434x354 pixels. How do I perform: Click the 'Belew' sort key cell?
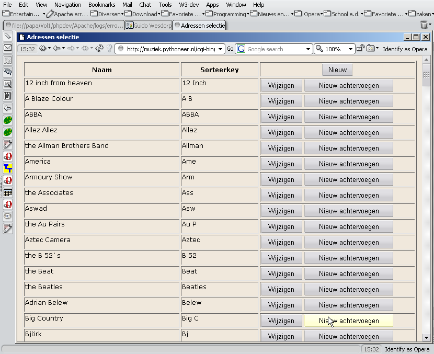(x=220, y=305)
